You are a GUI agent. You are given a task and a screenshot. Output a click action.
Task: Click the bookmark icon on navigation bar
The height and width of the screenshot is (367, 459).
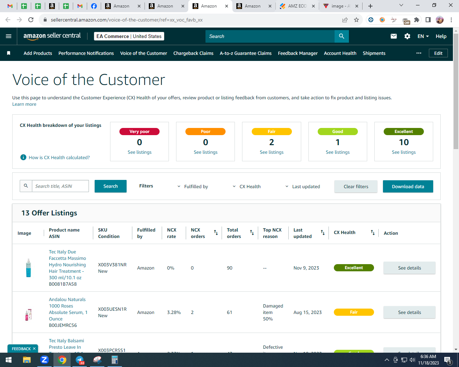tap(9, 53)
